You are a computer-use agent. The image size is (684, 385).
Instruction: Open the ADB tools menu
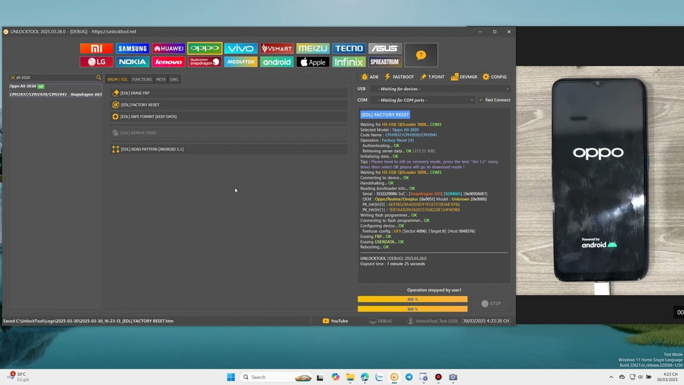(x=370, y=77)
